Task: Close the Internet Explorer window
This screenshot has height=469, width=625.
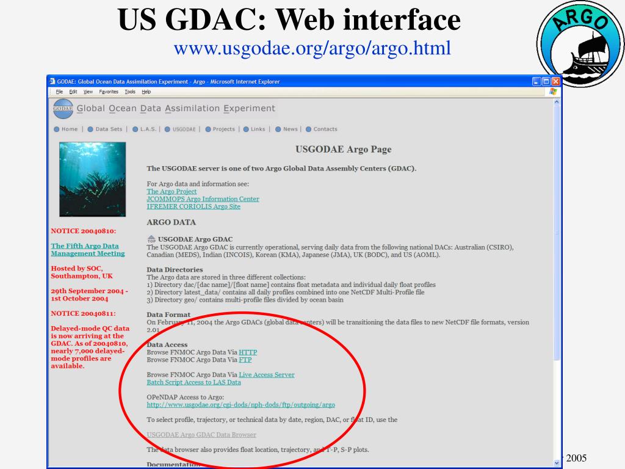Action: [x=555, y=81]
